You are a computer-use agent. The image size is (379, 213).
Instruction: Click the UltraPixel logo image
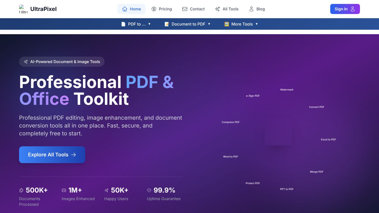(24, 9)
